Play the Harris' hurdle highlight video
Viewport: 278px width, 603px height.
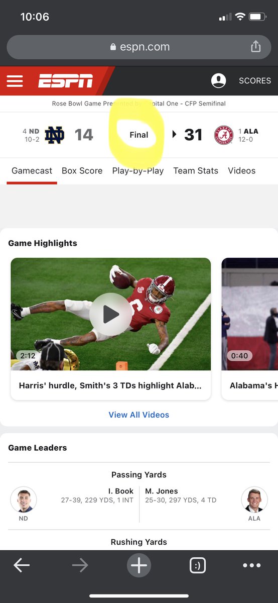[x=111, y=315]
